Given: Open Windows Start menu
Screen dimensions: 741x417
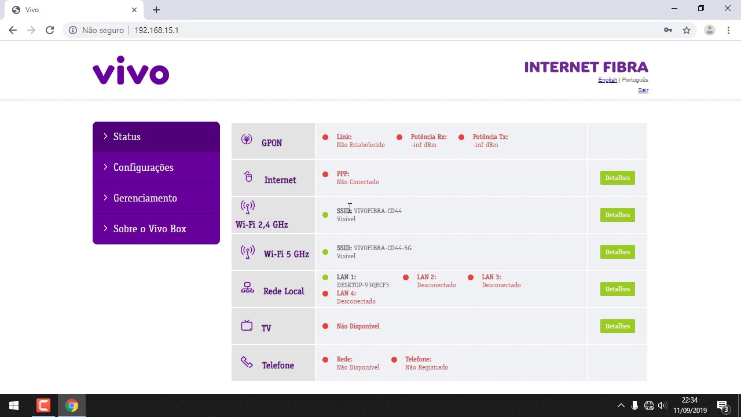Looking at the screenshot, I should pos(14,405).
